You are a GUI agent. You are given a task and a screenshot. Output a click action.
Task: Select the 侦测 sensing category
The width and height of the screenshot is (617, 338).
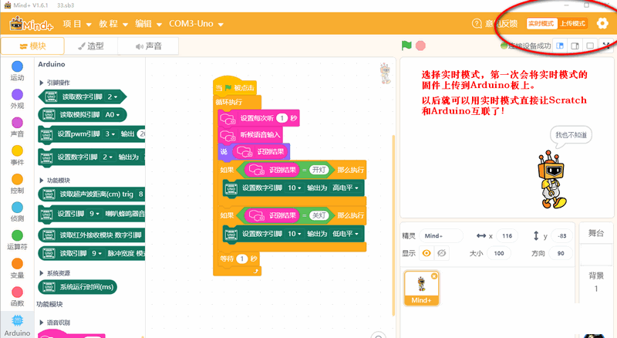(17, 211)
